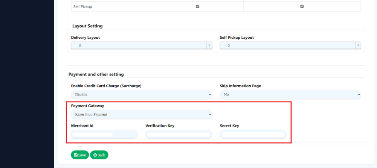Viewport: 377px width, 168px height.
Task: Focus the Merchant Id input field
Action: point(104,134)
